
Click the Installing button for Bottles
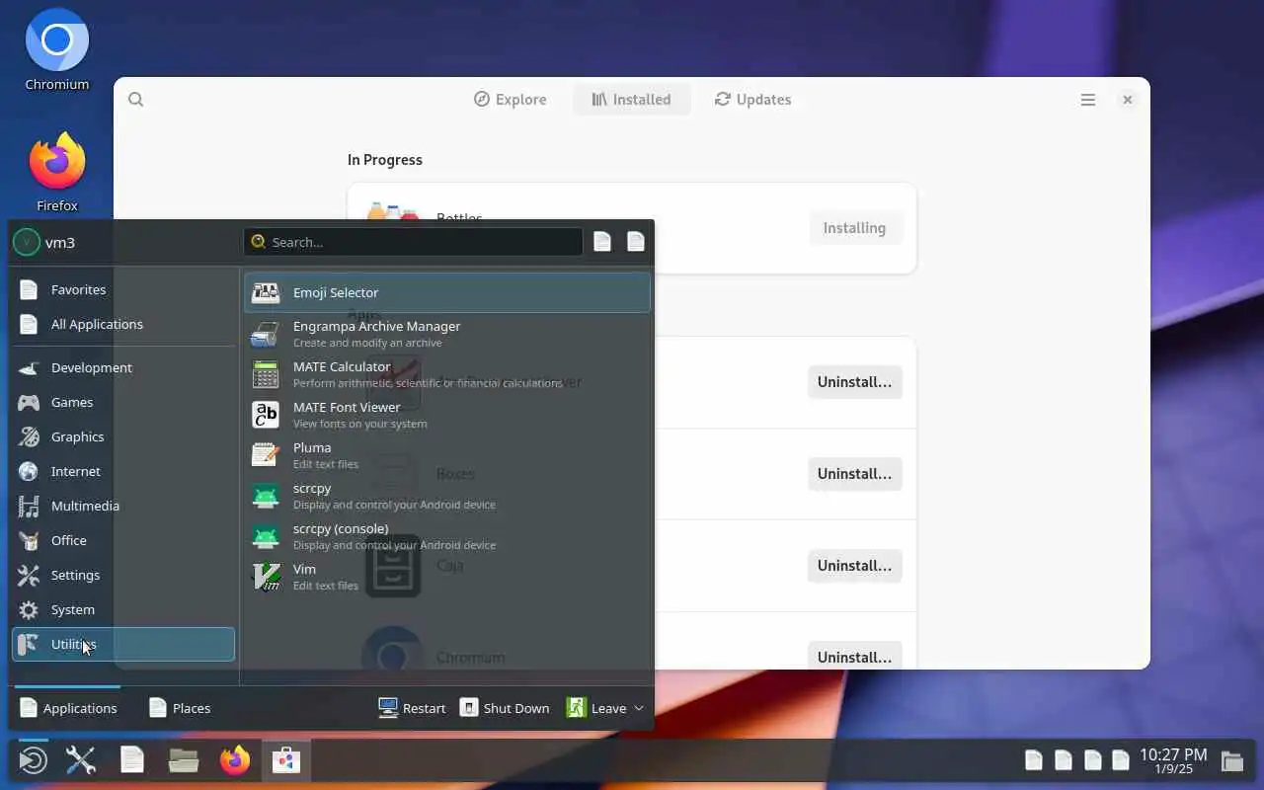coord(854,228)
